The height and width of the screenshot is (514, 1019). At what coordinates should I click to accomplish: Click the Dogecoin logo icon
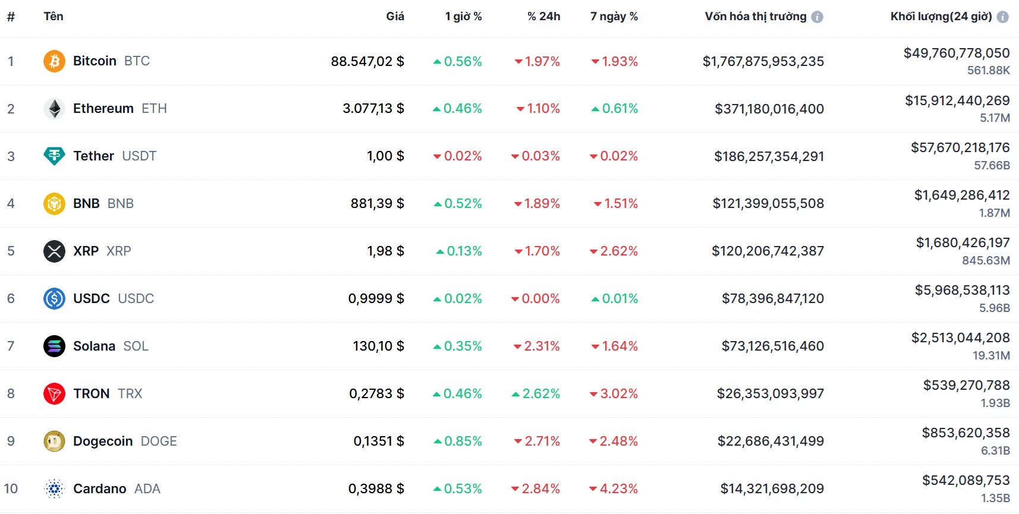[x=54, y=441]
